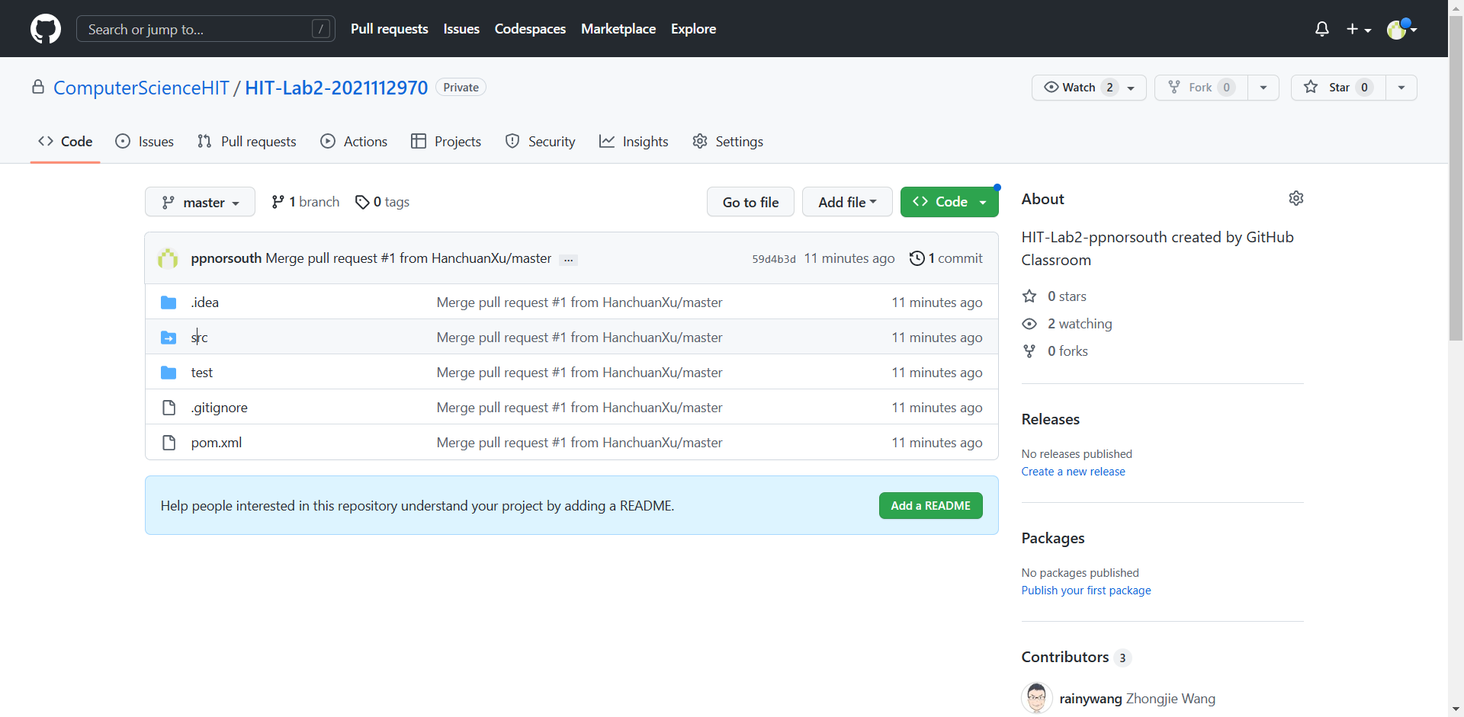Click the private repository lock icon
Viewport: 1464px width, 717px height.
pyautogui.click(x=38, y=87)
